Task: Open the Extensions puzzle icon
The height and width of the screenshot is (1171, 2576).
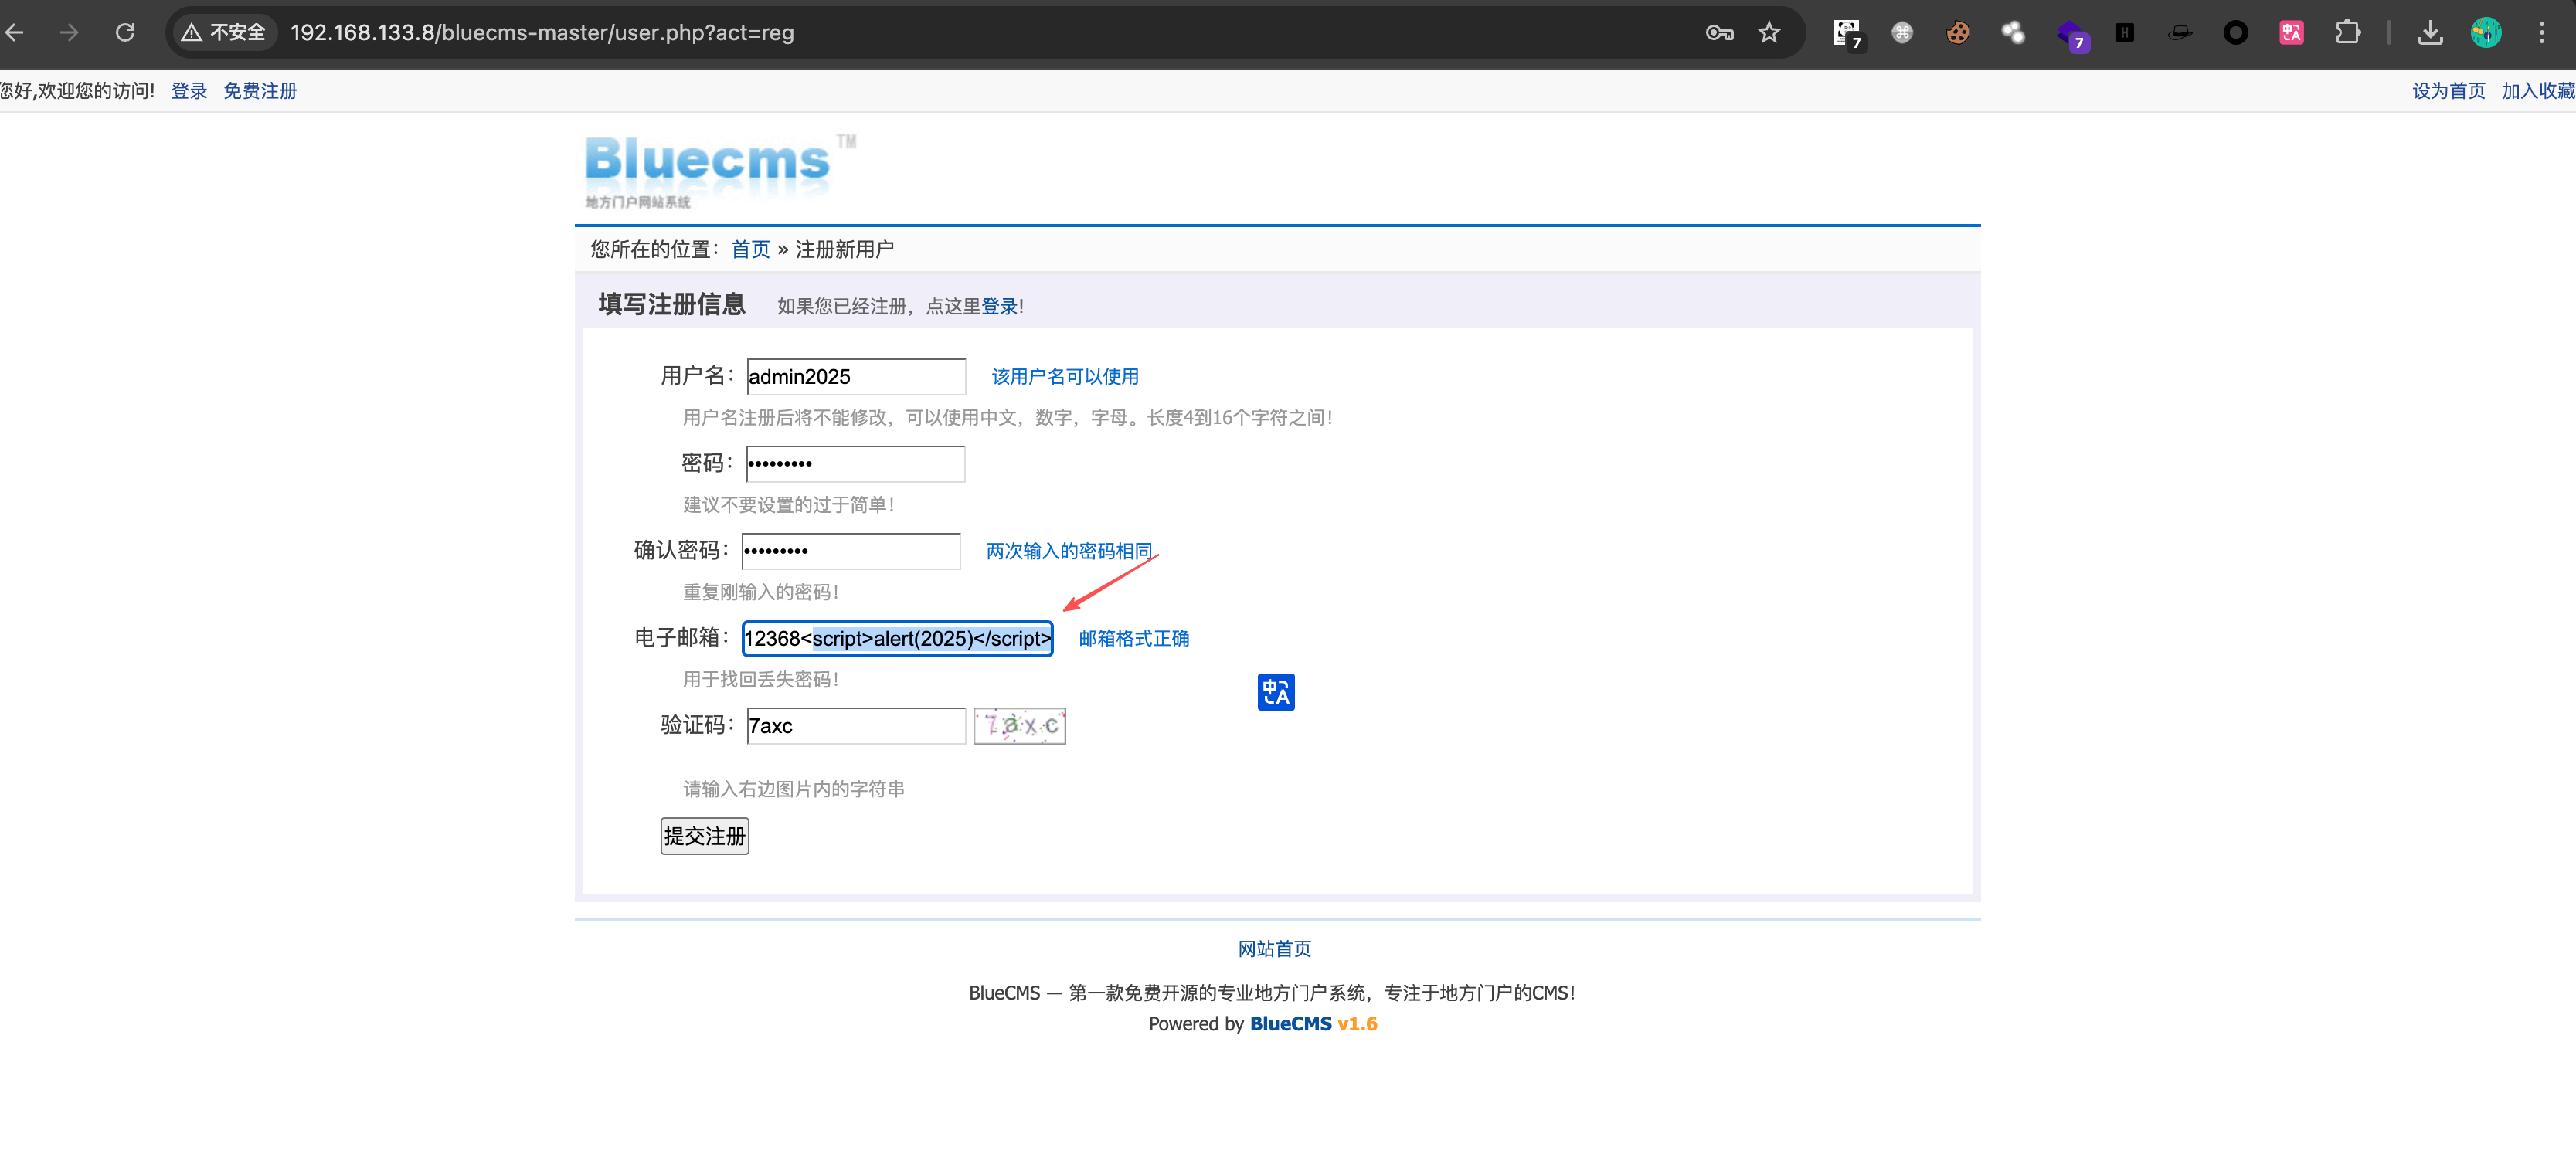Action: pos(2347,33)
